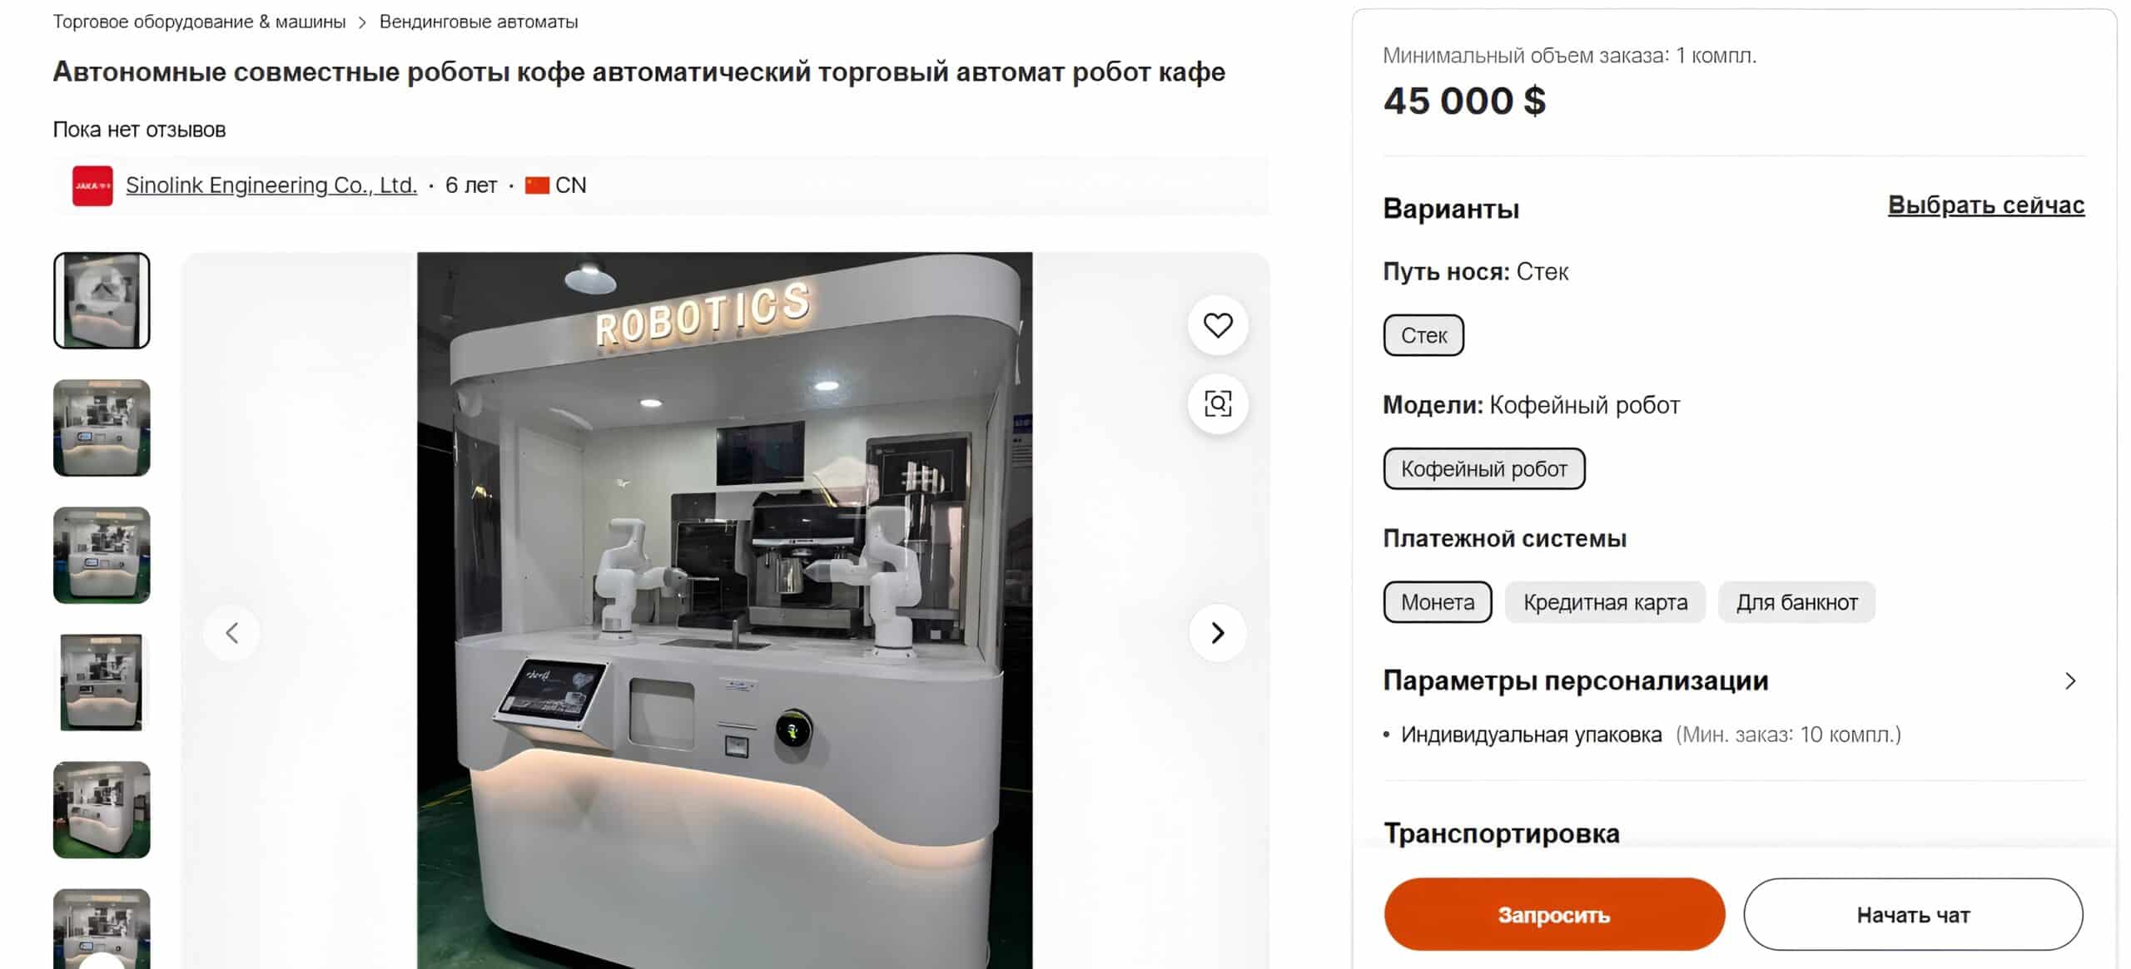The image size is (2131, 969).
Task: Click the Начать чат button
Action: pos(1913,914)
